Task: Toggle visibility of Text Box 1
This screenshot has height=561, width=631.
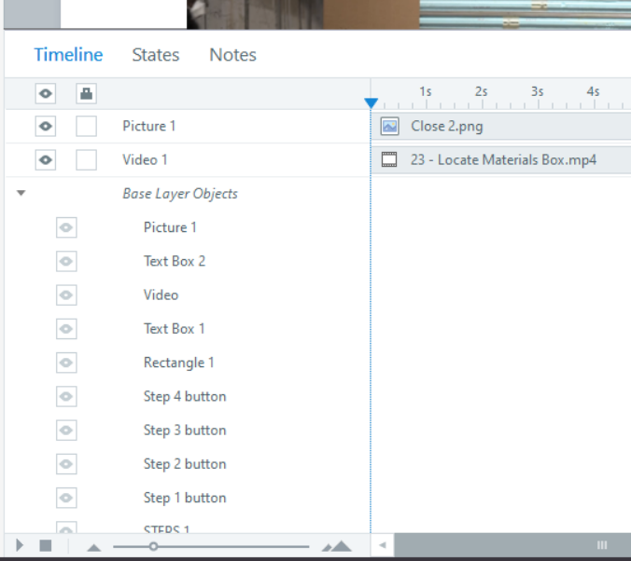Action: (66, 329)
